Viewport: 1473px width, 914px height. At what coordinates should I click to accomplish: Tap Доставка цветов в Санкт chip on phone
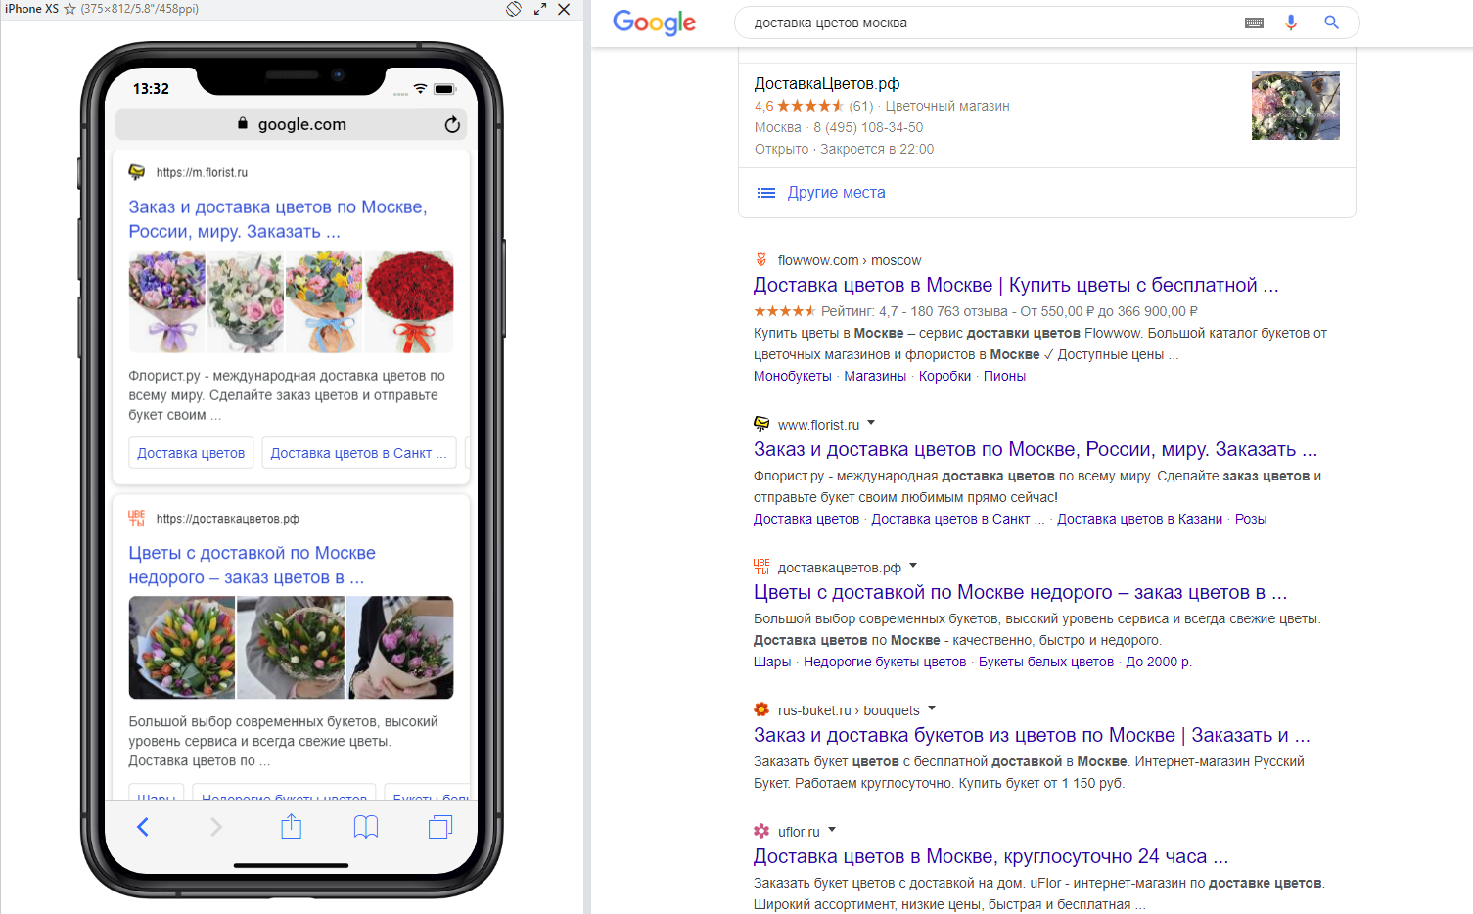pyautogui.click(x=359, y=453)
